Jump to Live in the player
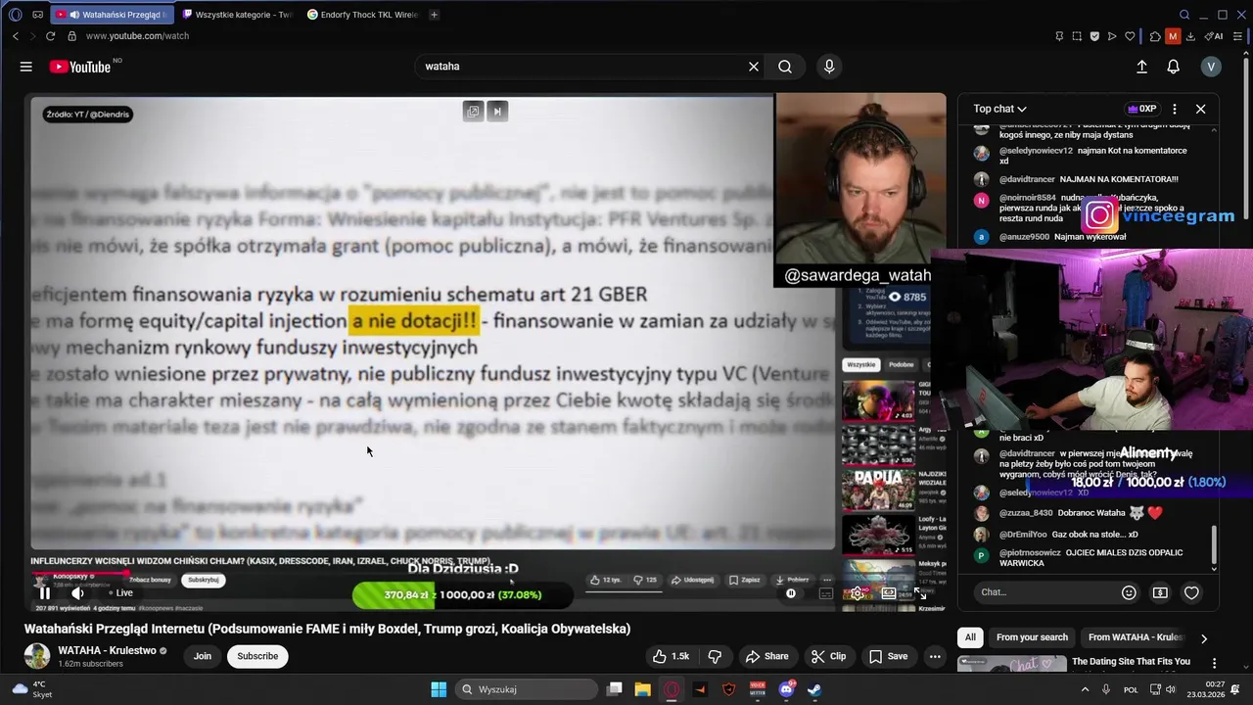 pos(119,592)
